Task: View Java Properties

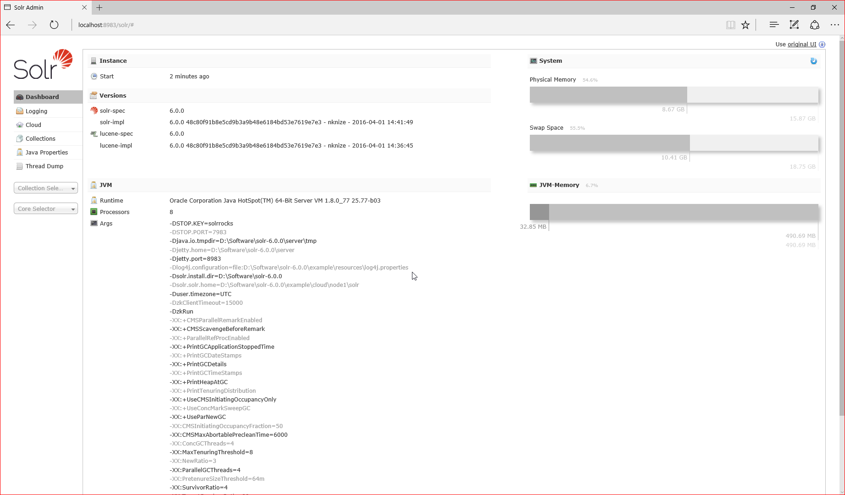Action: pos(46,152)
